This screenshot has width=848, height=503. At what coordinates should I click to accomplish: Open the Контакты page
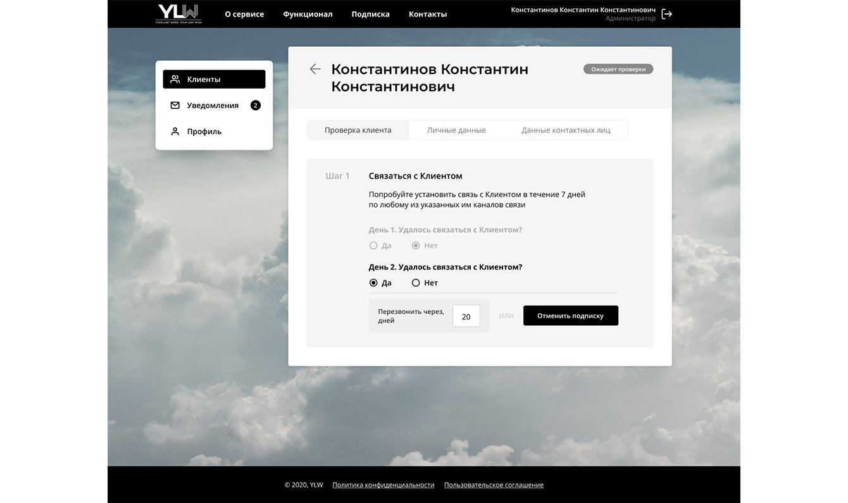point(428,14)
